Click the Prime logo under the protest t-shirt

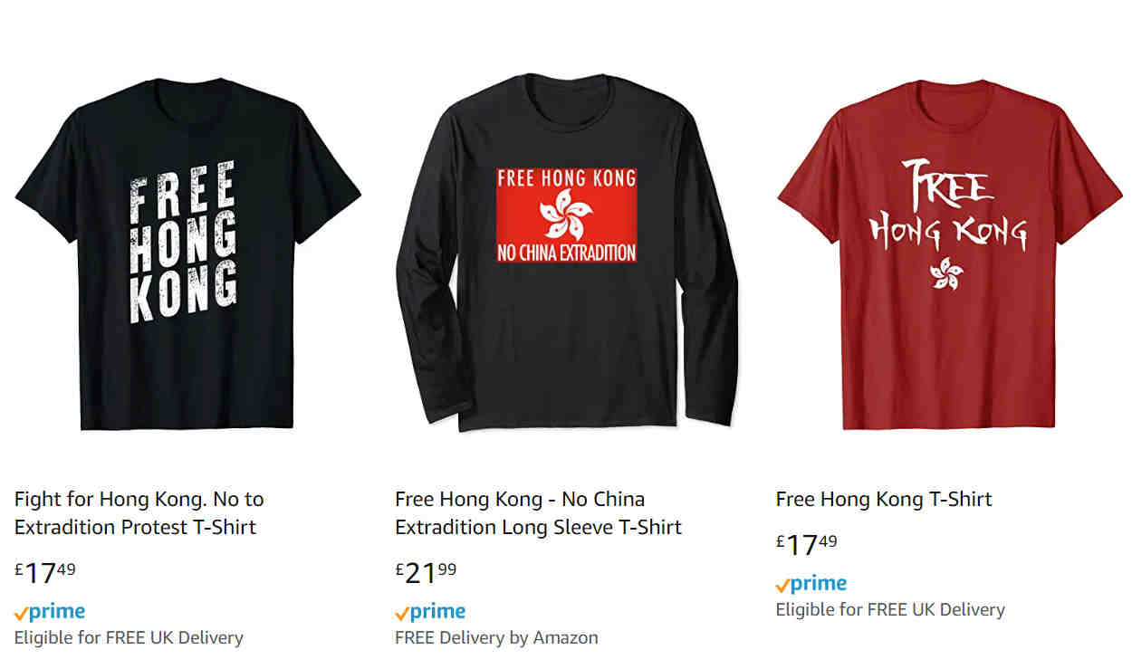(x=50, y=612)
